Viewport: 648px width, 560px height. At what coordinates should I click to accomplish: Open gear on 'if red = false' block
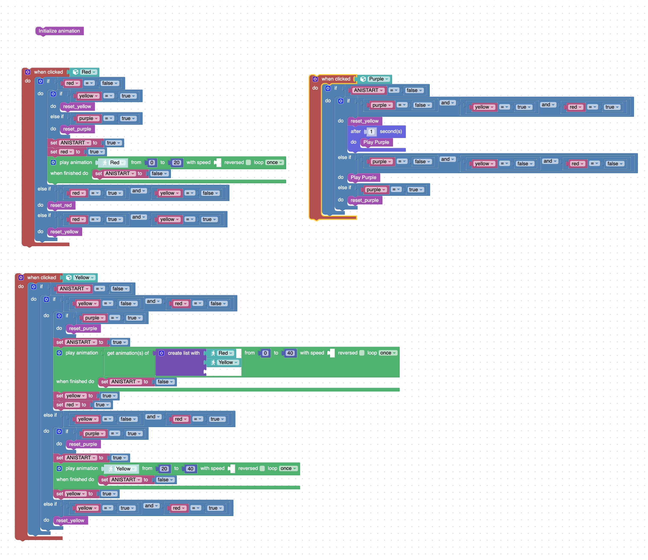pyautogui.click(x=40, y=81)
